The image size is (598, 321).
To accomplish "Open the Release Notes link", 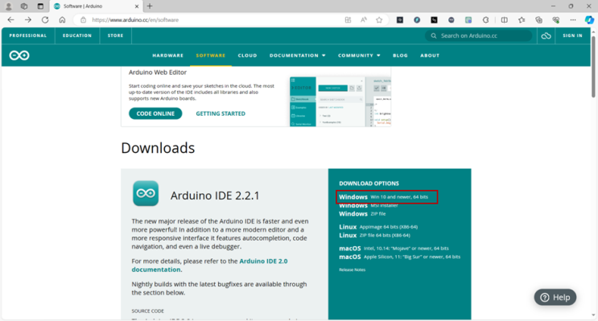I will tap(352, 270).
